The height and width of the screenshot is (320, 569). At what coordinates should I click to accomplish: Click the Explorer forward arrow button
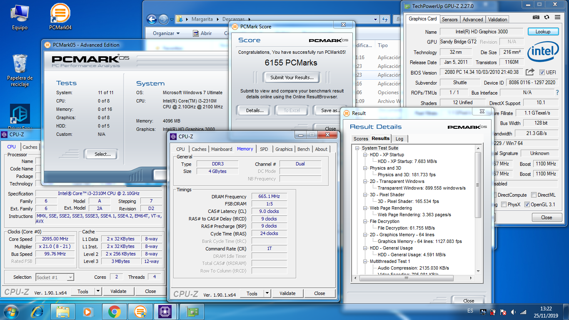(x=163, y=19)
